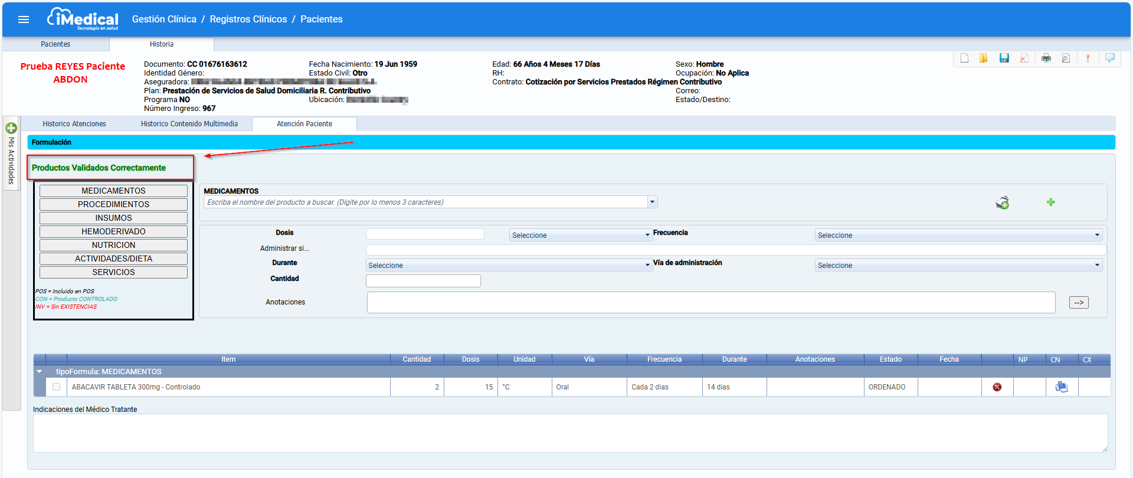Viewport: 1133px width, 478px height.
Task: Click the Cantidad input field
Action: tap(423, 281)
